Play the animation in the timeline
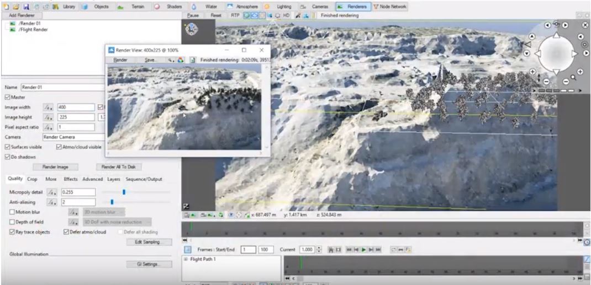Image resolution: width=591 pixels, height=285 pixels. click(x=364, y=250)
